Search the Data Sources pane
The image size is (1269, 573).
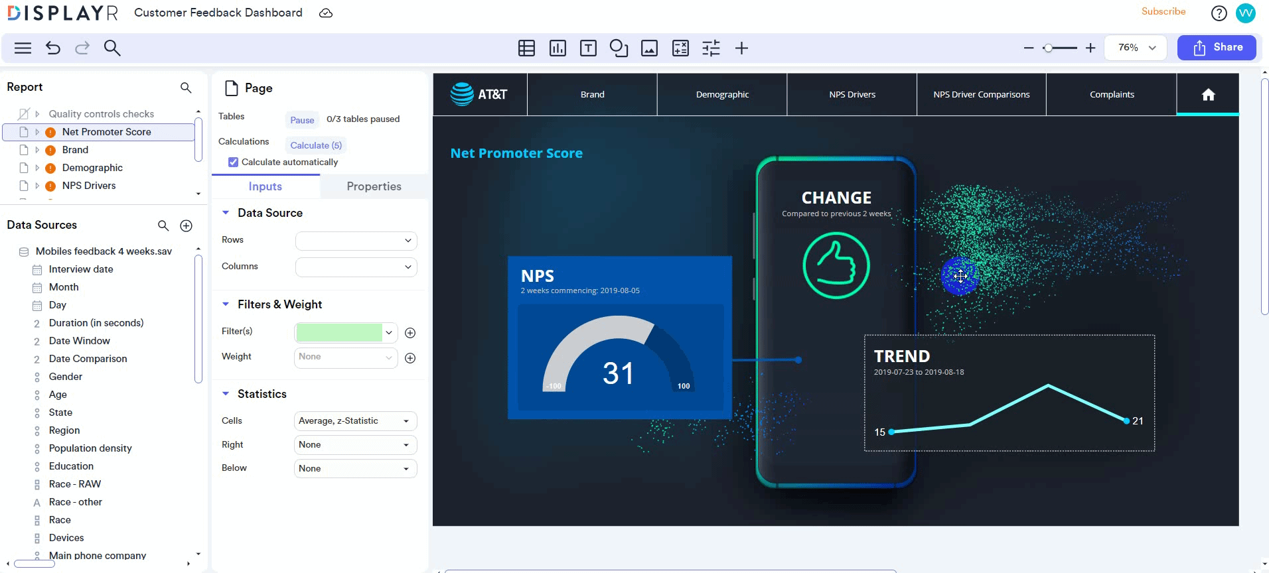tap(163, 225)
